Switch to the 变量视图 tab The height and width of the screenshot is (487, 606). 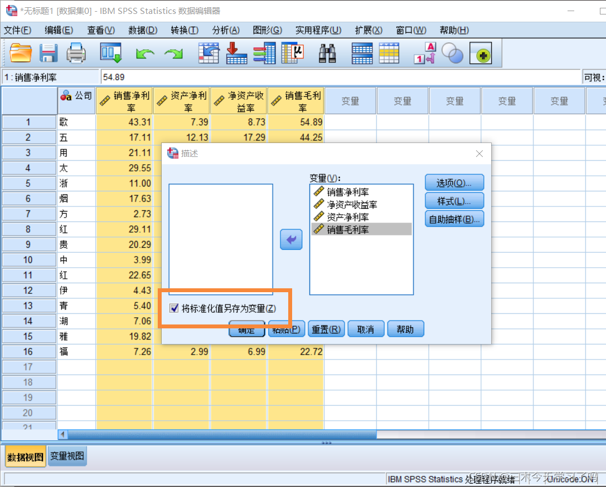click(67, 456)
